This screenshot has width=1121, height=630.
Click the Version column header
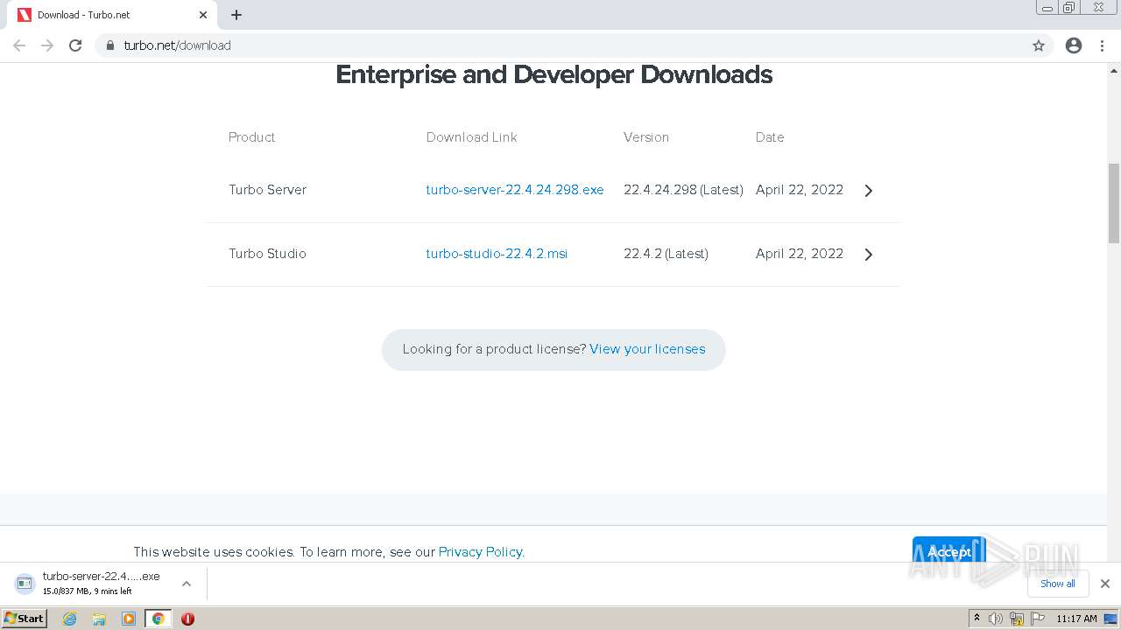coord(646,137)
